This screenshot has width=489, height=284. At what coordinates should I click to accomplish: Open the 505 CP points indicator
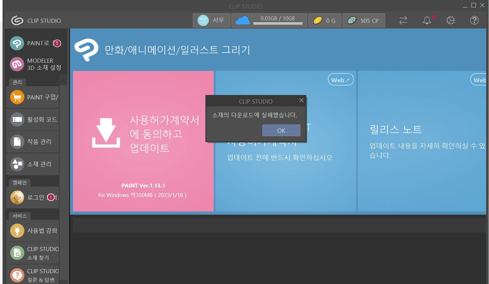tap(364, 20)
